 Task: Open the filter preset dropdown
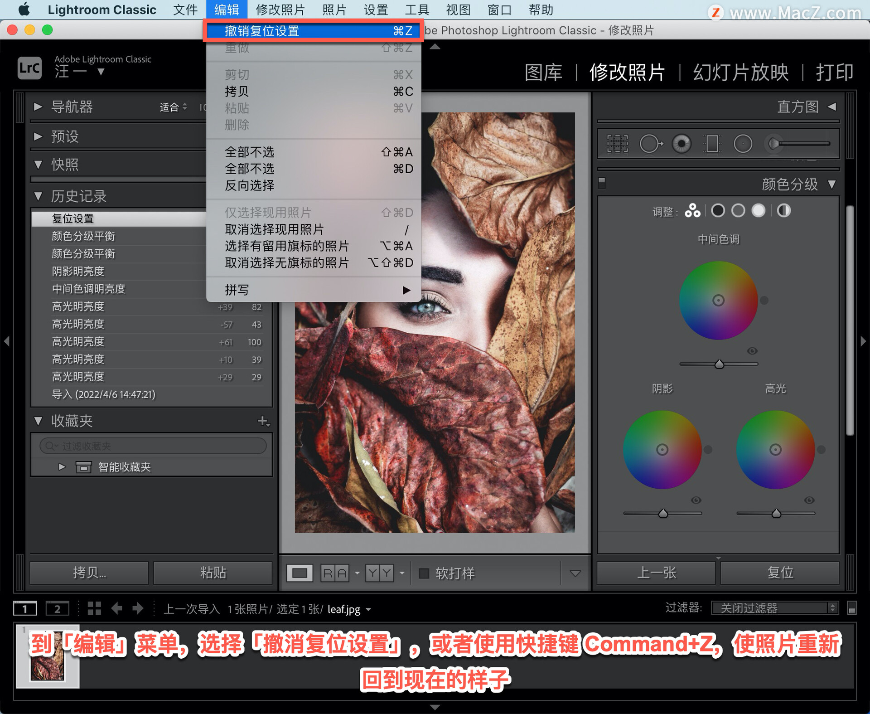[x=775, y=608]
